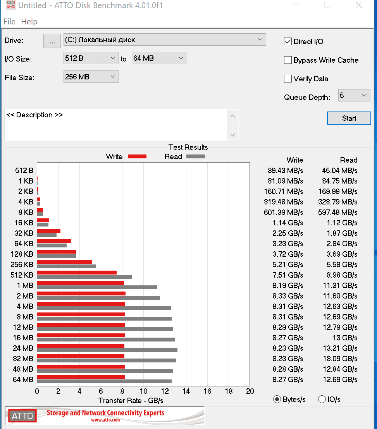Open the Help menu
Screen dimensions: 377x429
pyautogui.click(x=29, y=22)
